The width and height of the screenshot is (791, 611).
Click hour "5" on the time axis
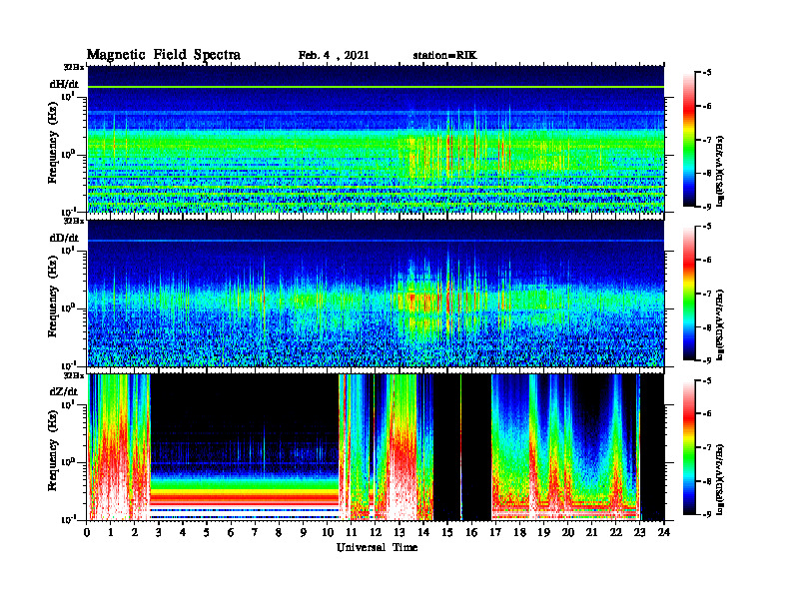[208, 532]
